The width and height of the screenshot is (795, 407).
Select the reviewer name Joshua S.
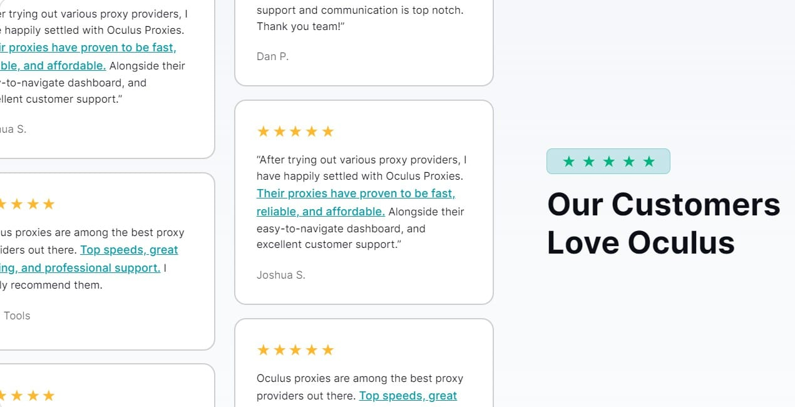pos(281,274)
